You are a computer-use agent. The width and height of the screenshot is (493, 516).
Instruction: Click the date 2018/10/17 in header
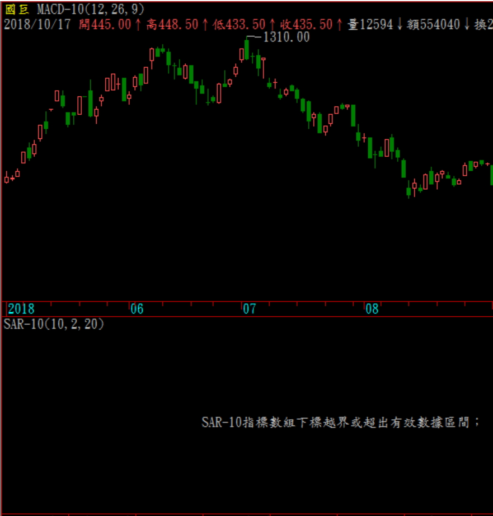click(x=37, y=25)
